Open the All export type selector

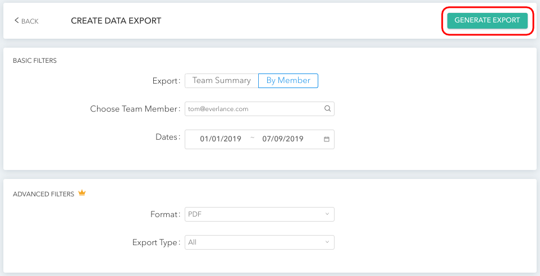[x=260, y=242]
